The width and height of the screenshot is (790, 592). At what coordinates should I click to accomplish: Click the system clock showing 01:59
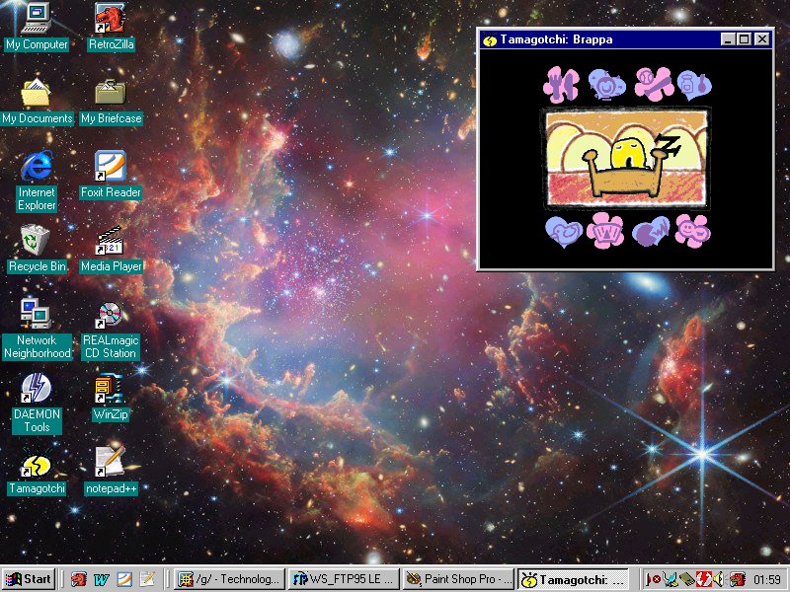[767, 579]
